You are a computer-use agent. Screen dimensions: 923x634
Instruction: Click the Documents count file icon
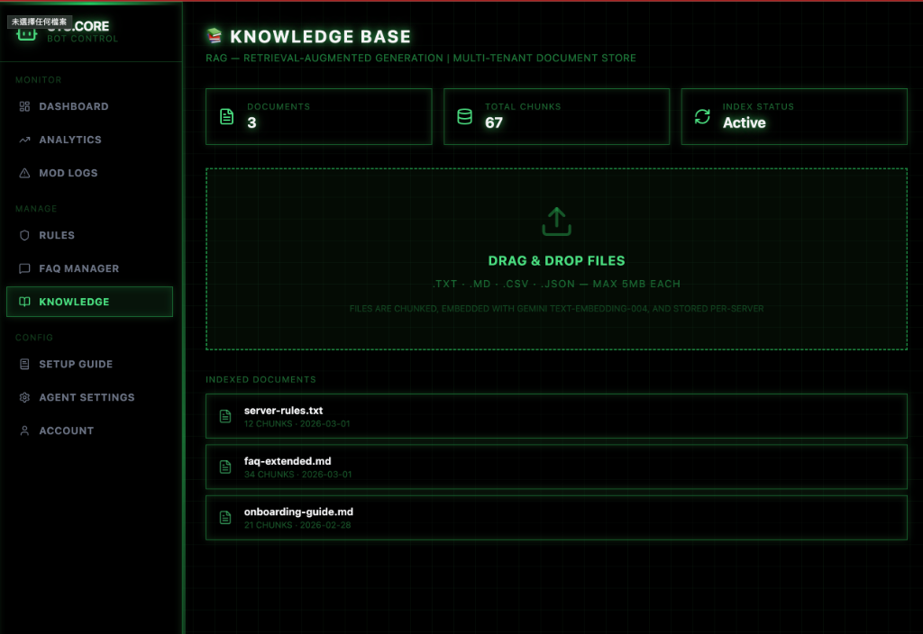[x=227, y=117]
